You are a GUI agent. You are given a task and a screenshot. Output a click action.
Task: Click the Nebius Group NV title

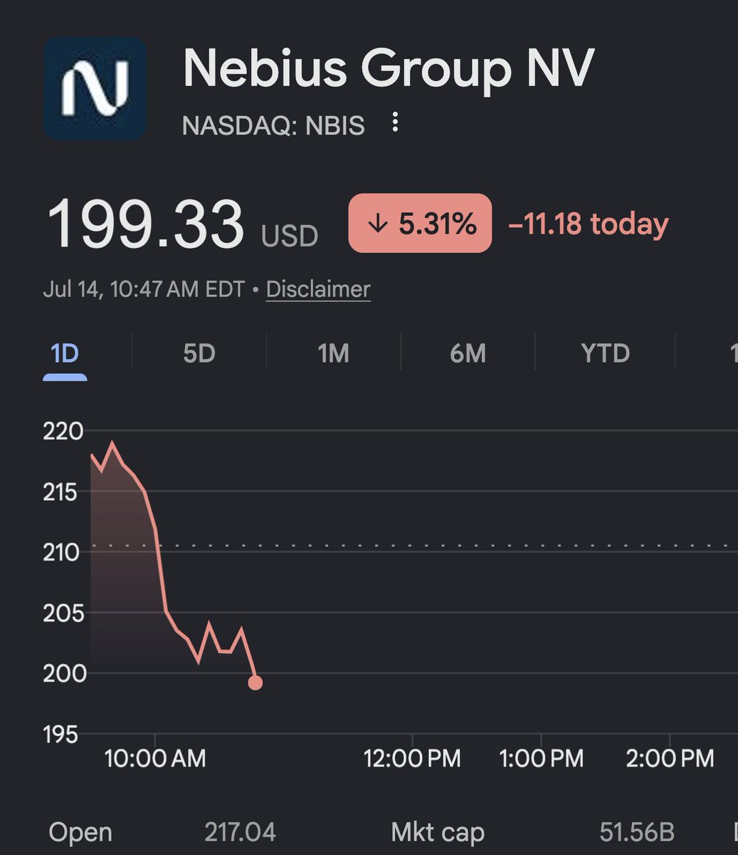(x=388, y=69)
